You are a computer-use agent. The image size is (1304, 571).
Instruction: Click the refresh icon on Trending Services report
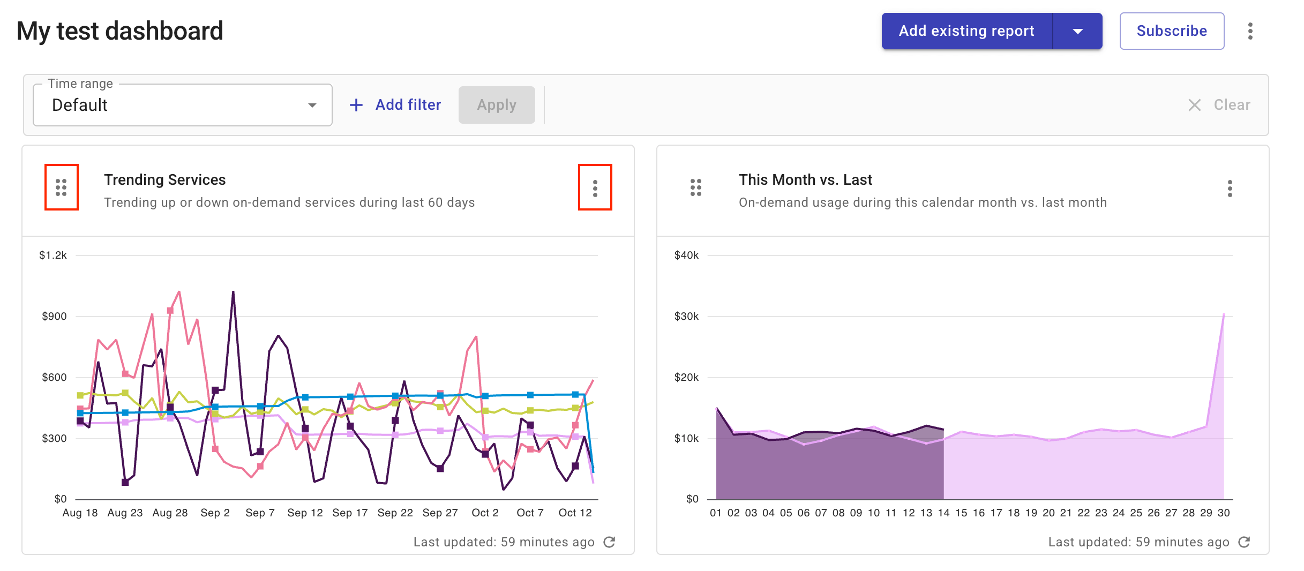[x=610, y=542]
